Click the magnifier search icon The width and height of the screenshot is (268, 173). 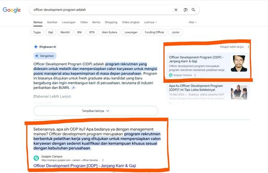pyautogui.click(x=193, y=10)
